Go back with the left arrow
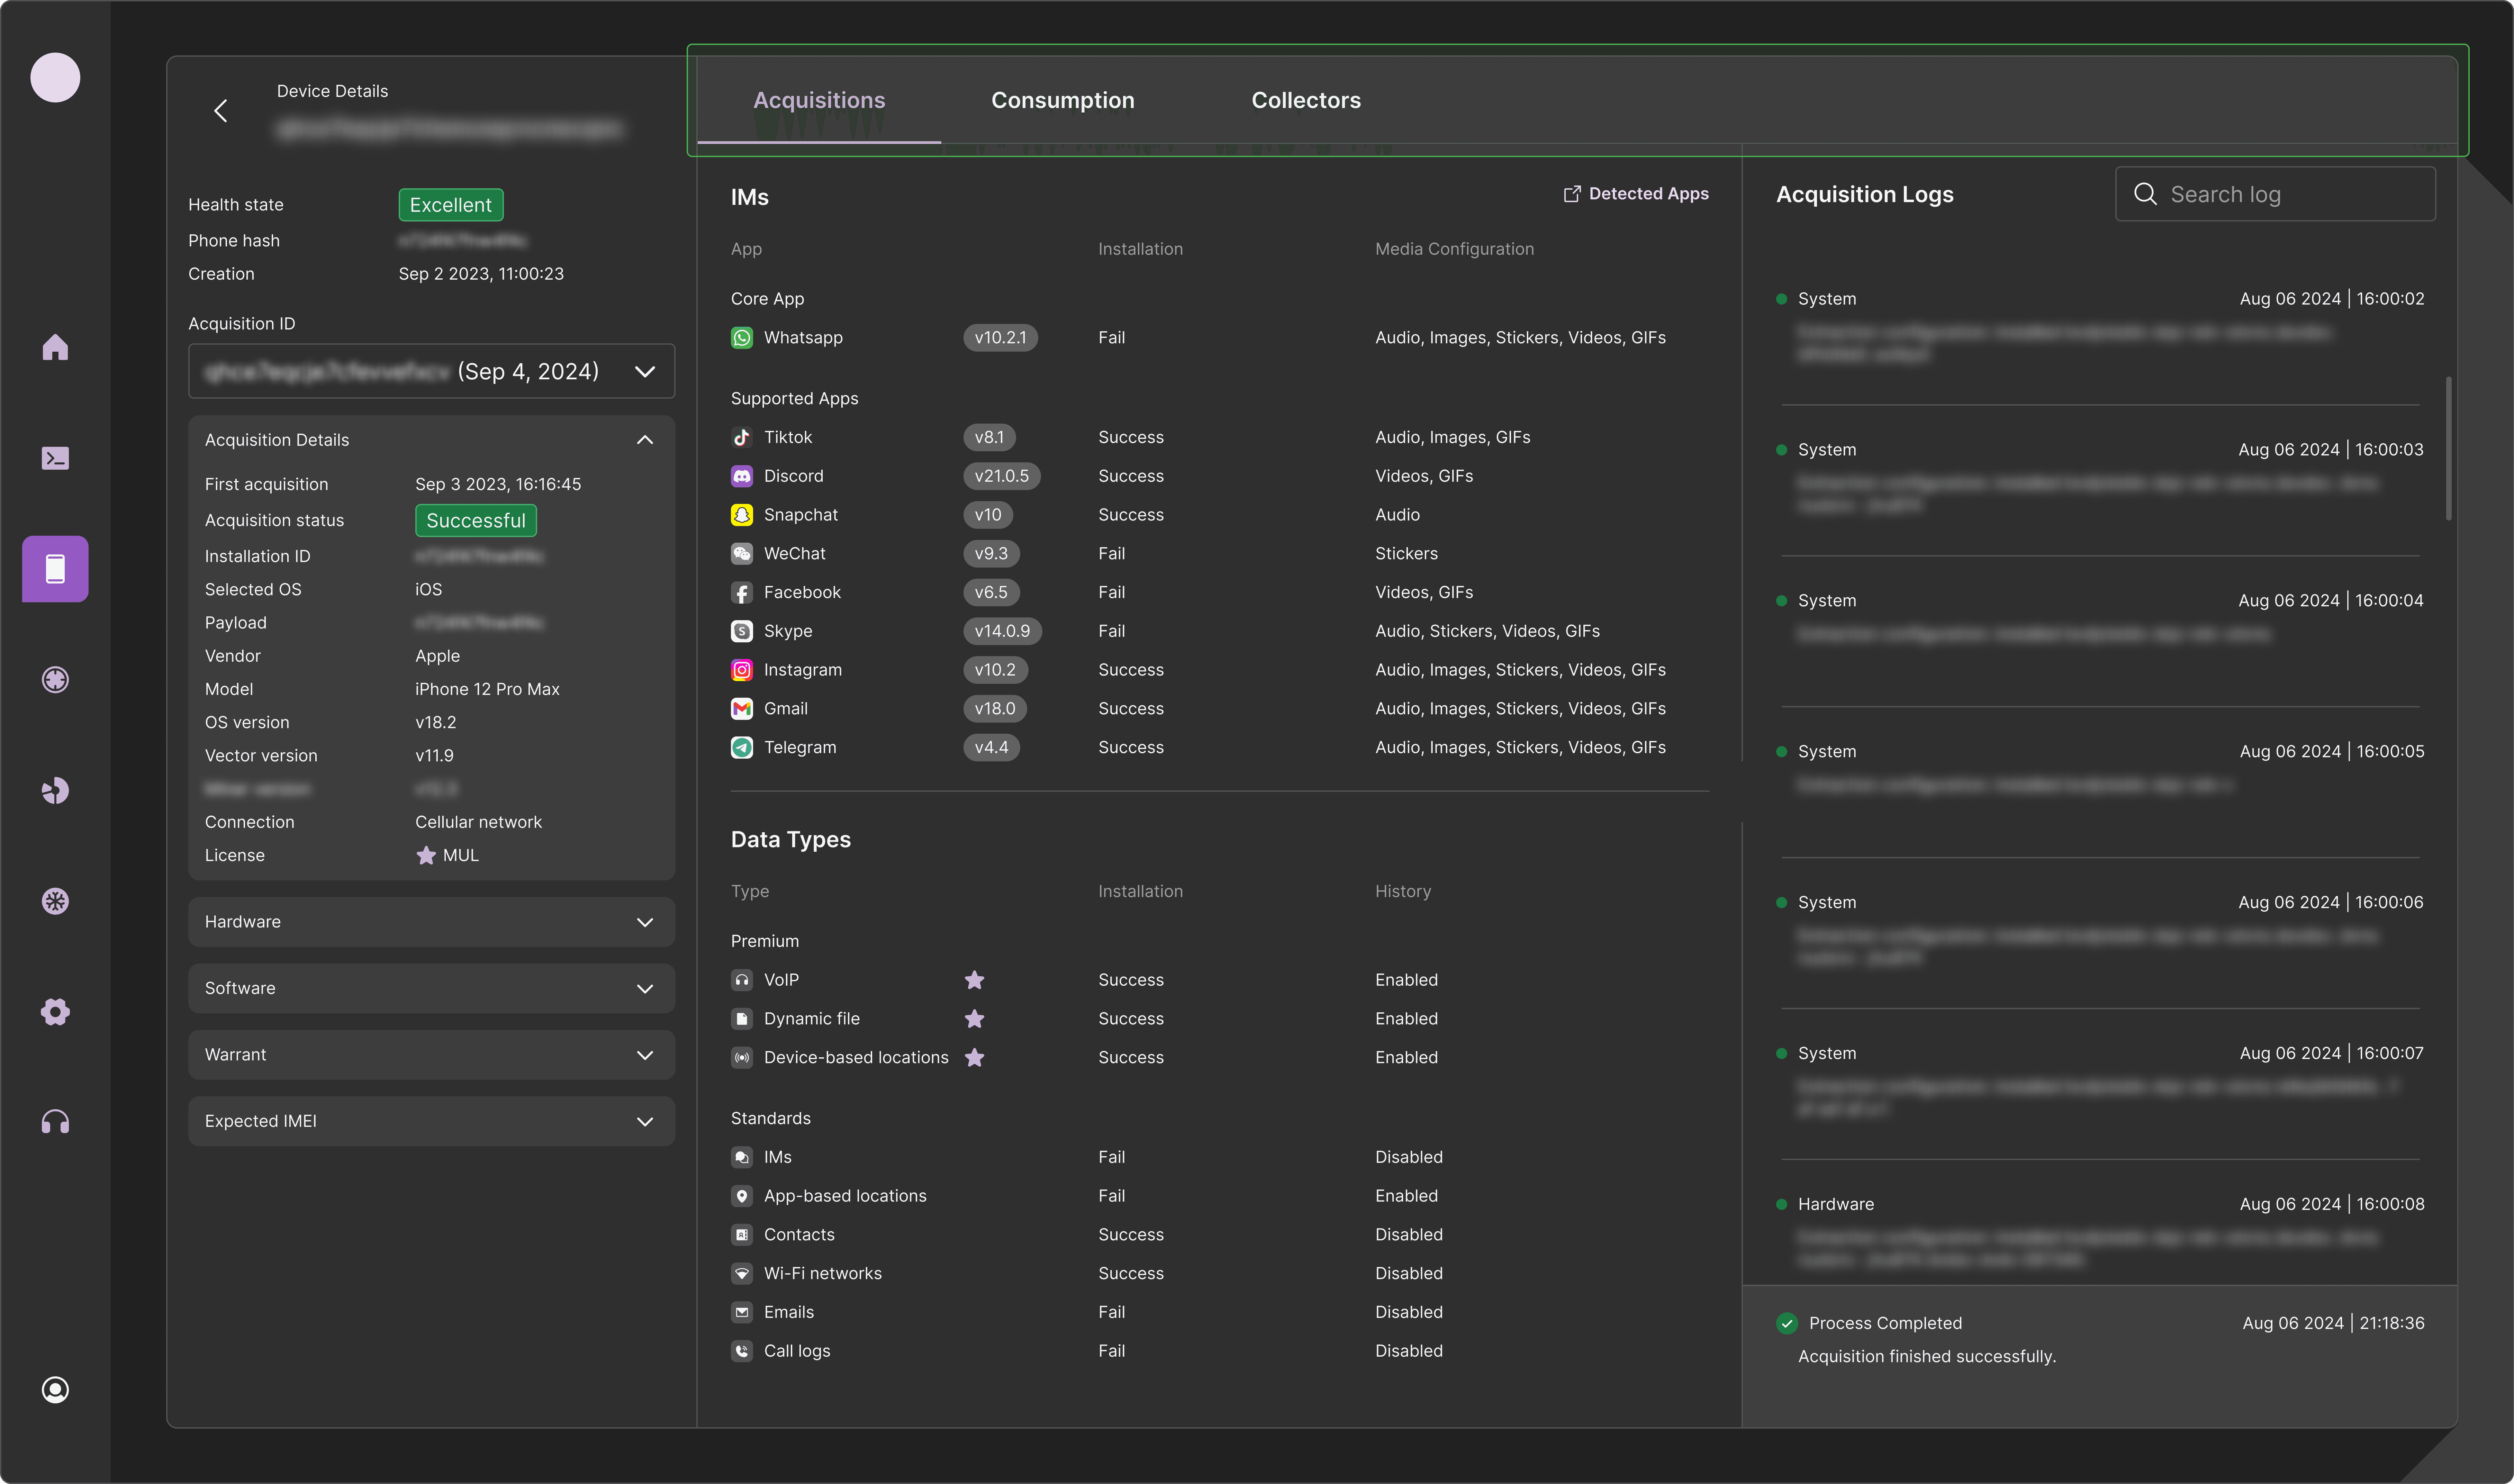 (x=221, y=111)
